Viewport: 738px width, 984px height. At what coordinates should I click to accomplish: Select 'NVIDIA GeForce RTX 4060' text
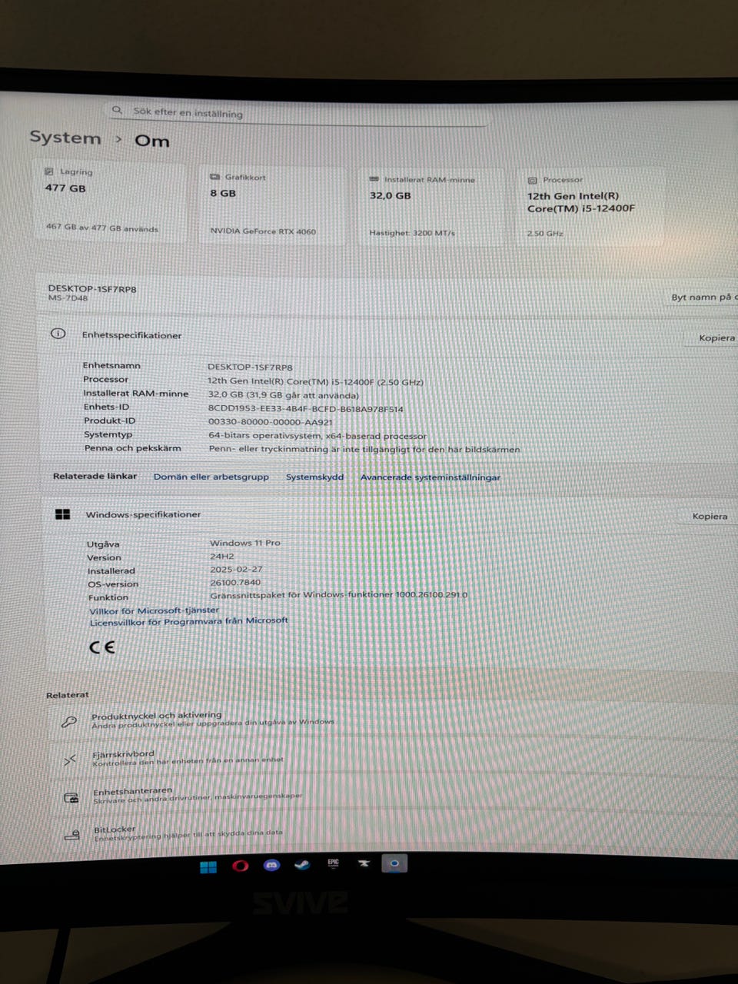[263, 231]
